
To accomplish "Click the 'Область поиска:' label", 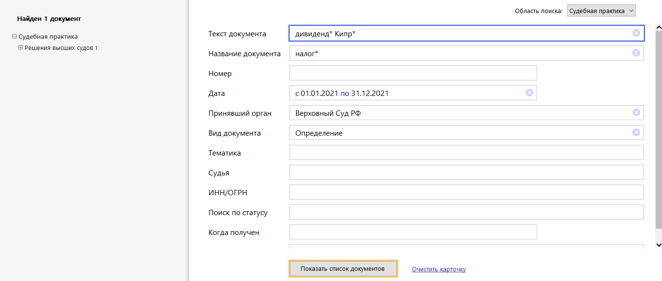I will pos(539,11).
